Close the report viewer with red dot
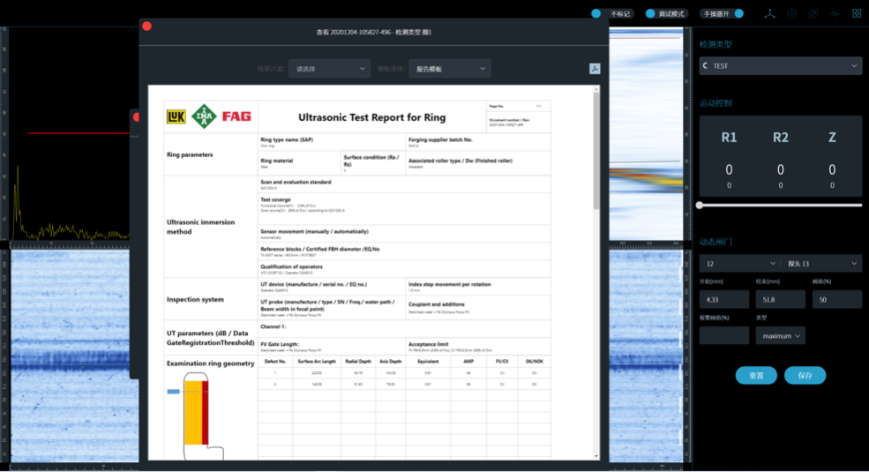This screenshot has width=869, height=472. 146,26
